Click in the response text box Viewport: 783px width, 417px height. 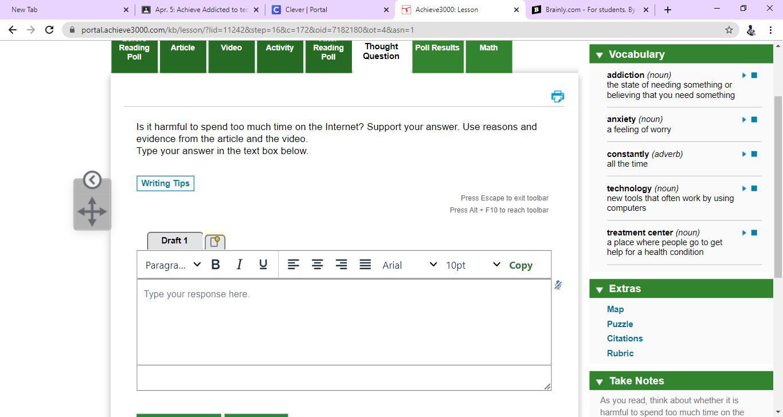click(x=344, y=322)
